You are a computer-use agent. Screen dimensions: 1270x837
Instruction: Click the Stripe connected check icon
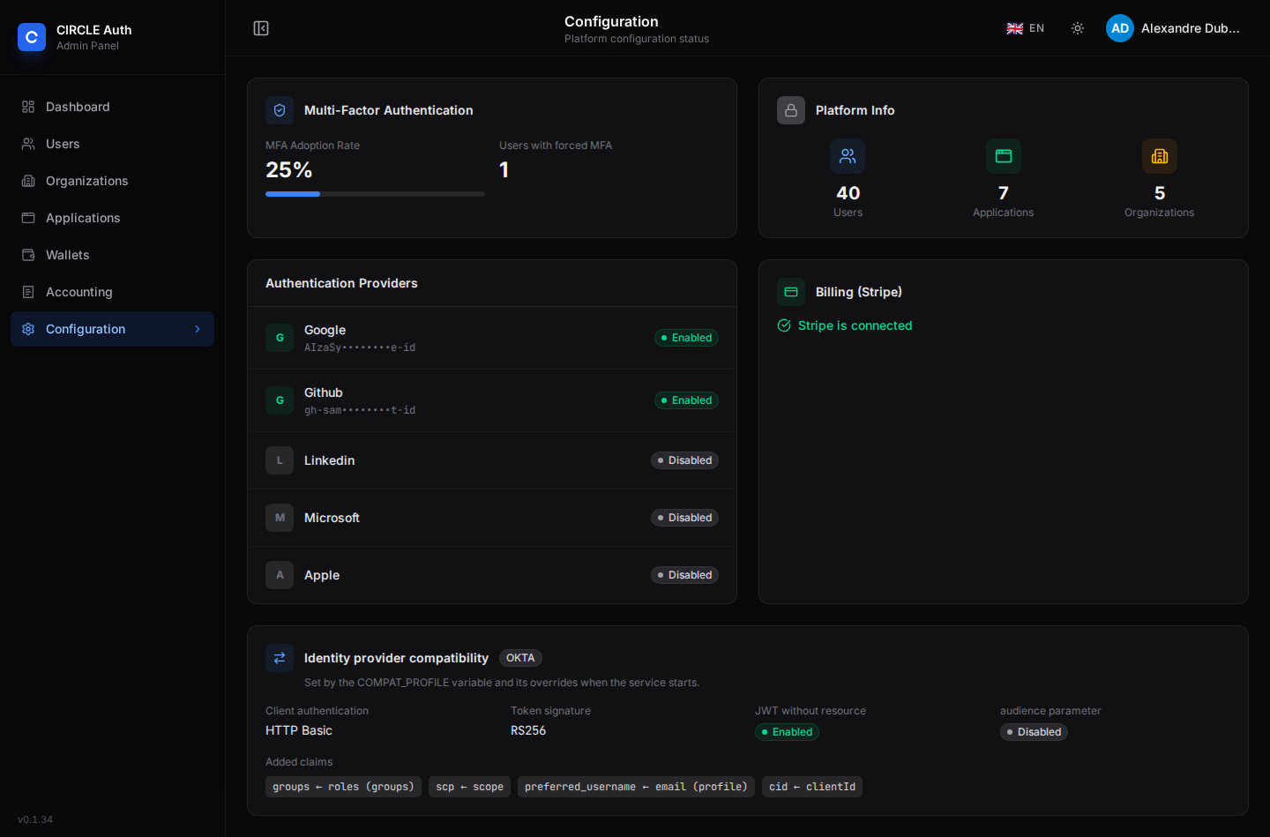click(x=784, y=325)
